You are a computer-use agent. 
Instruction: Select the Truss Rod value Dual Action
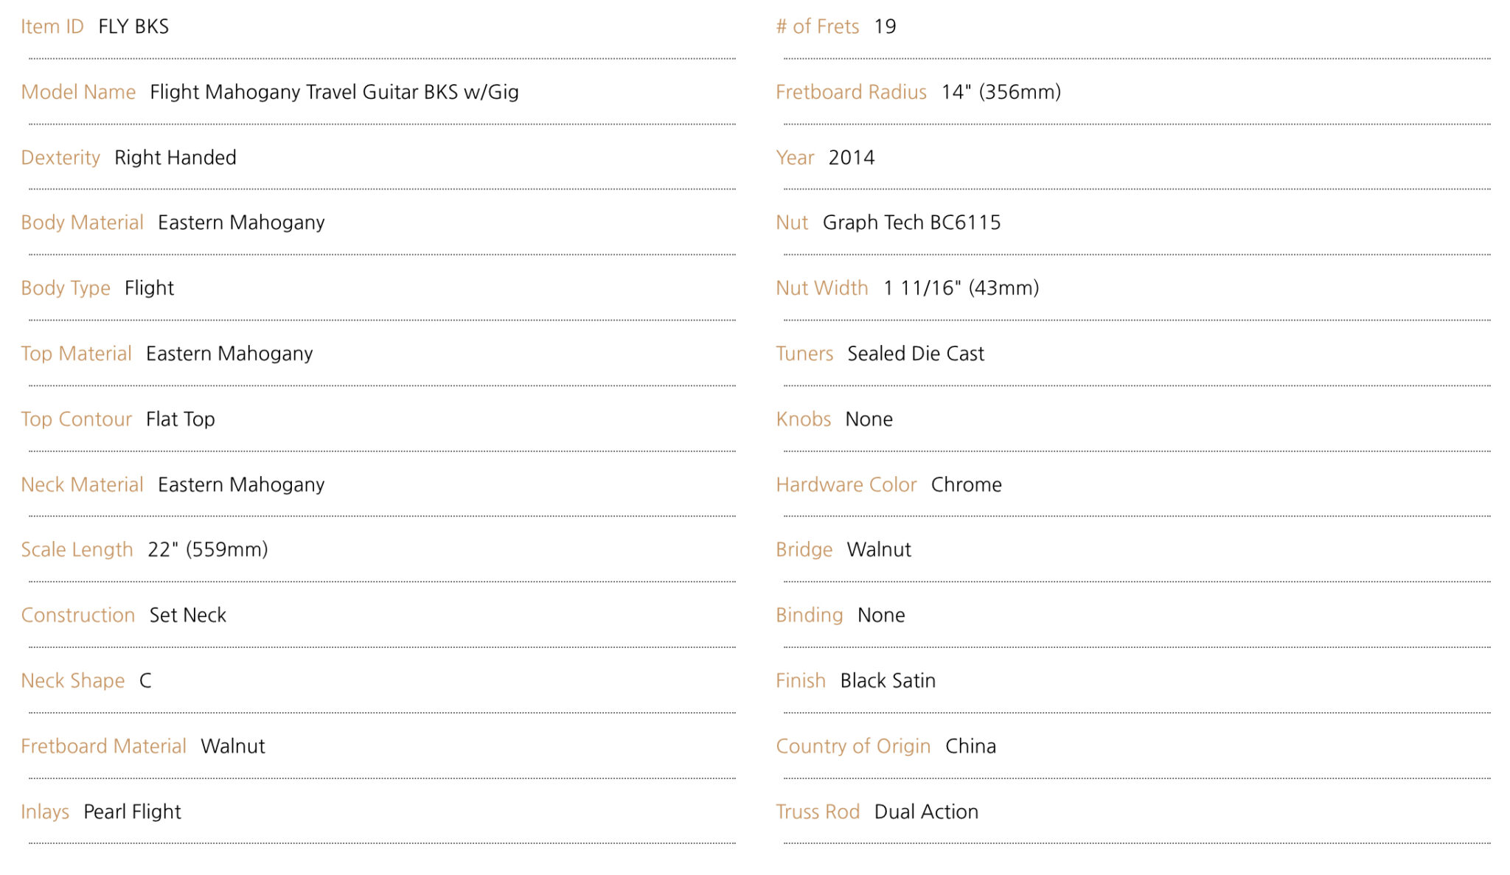pos(927,812)
